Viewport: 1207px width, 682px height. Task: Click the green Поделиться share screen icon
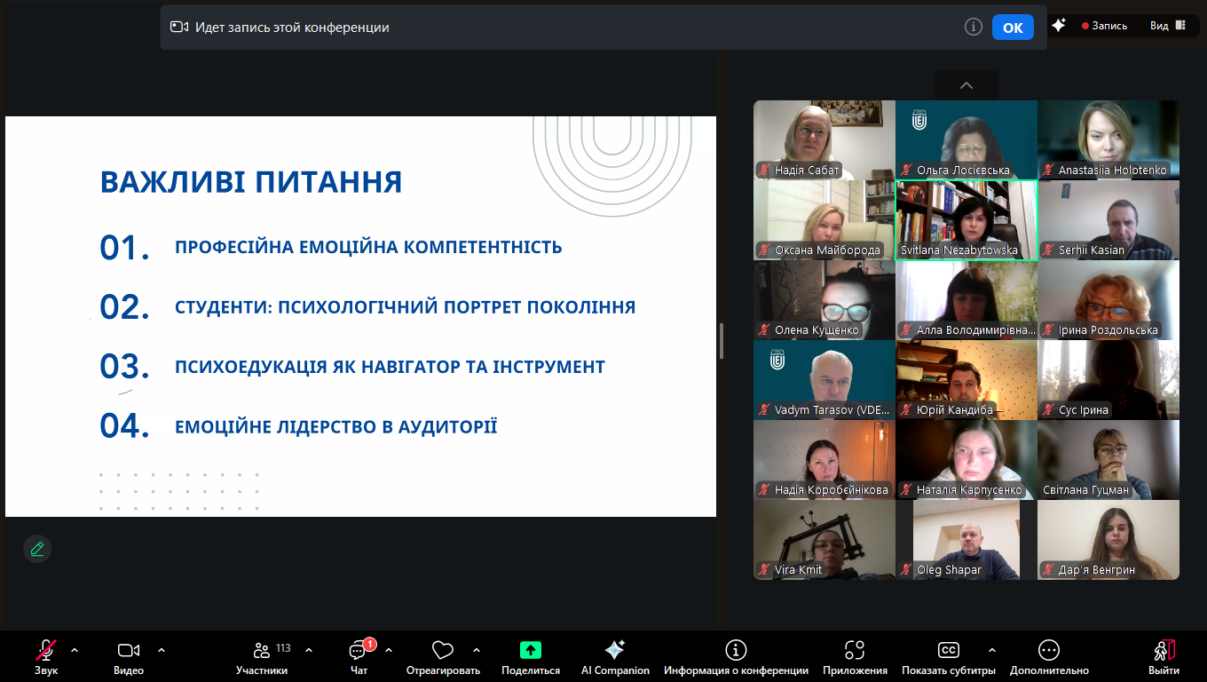pos(531,650)
